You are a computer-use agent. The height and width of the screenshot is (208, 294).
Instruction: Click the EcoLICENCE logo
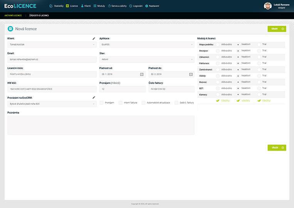pos(20,6)
